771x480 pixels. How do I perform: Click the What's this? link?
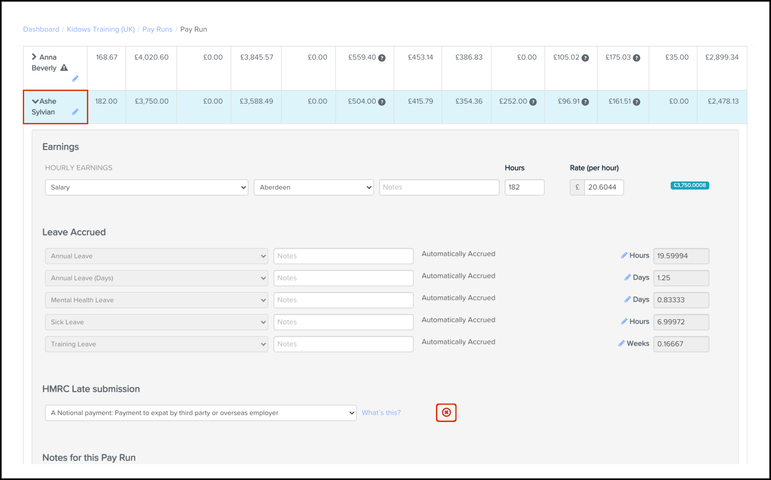click(x=381, y=413)
